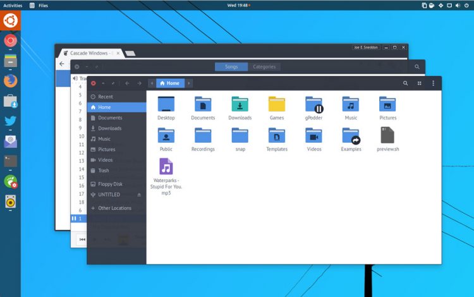Open the Activities overview

[13, 6]
